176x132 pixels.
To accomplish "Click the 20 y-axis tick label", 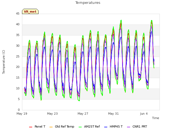I will click(x=18, y=67).
